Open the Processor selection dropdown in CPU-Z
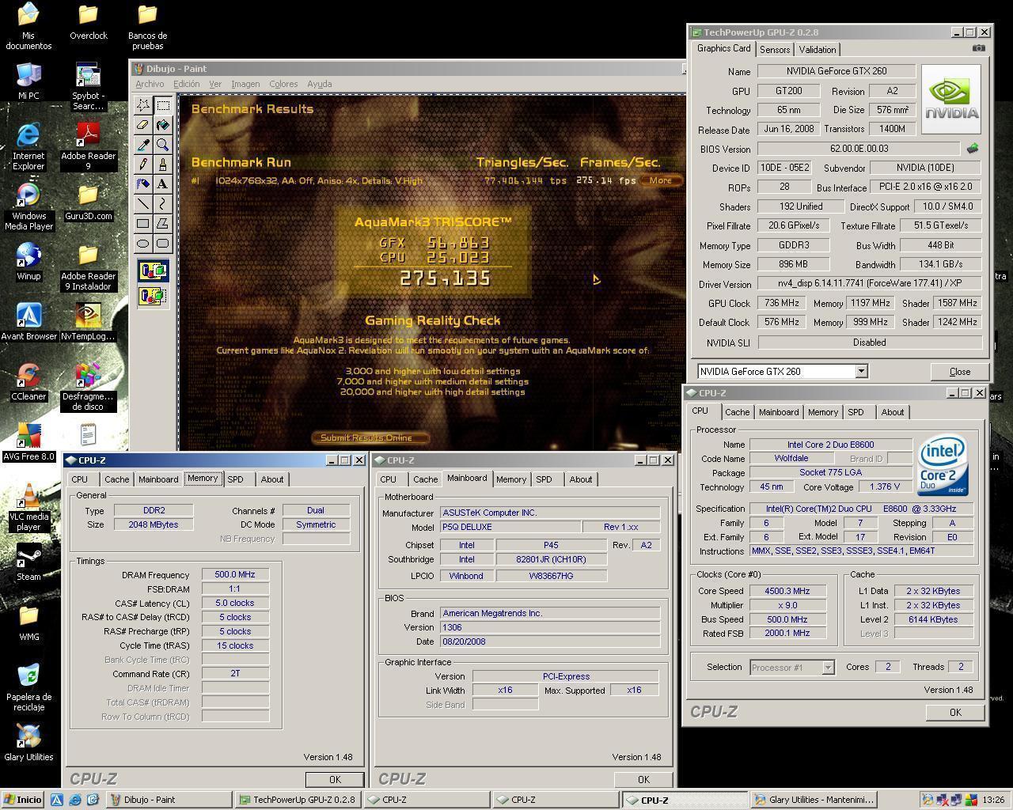The width and height of the screenshot is (1013, 810). pyautogui.click(x=828, y=668)
